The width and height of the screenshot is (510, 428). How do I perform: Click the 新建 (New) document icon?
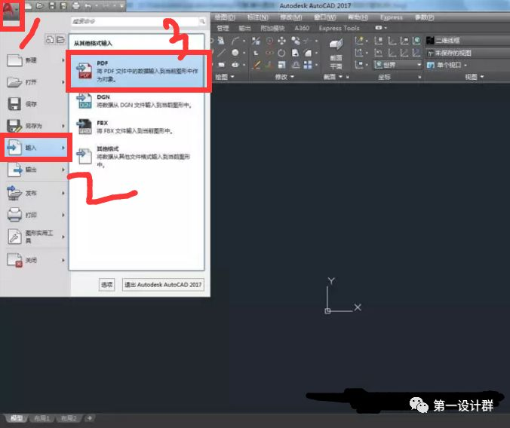(15, 60)
